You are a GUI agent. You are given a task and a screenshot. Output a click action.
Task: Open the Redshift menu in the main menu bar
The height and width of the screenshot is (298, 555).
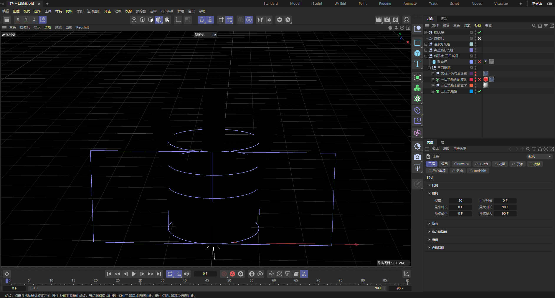(167, 11)
